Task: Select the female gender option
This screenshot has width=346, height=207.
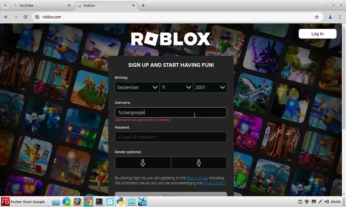Action: pyautogui.click(x=143, y=163)
